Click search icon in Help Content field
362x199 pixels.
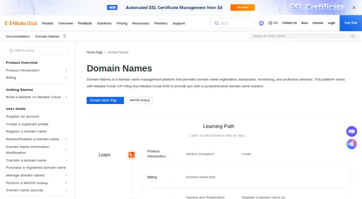tap(353, 36)
